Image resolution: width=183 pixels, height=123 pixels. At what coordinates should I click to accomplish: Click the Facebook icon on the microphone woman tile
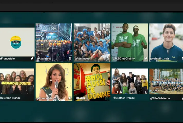click(70, 98)
